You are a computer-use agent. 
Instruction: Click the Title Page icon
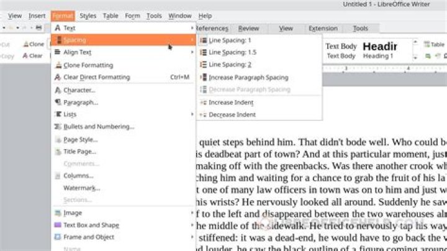58,152
